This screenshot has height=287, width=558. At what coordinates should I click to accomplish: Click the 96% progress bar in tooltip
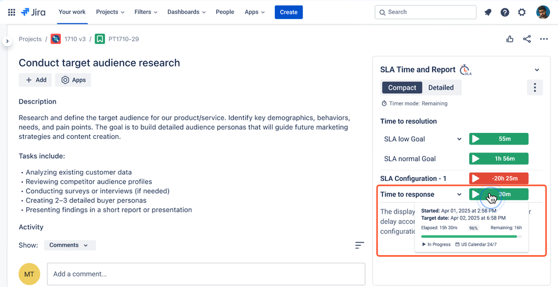[x=471, y=237]
